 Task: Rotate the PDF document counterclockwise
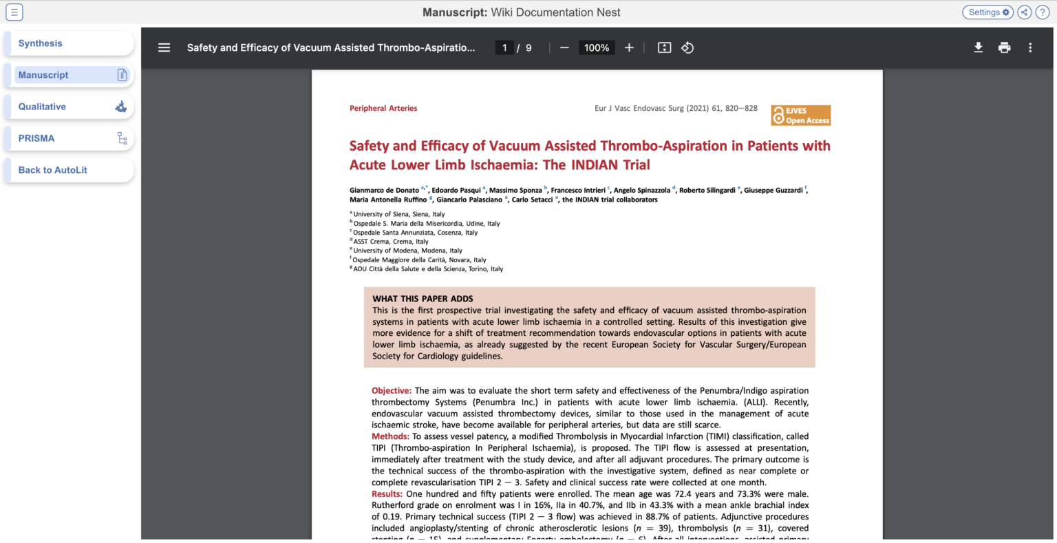(x=687, y=47)
